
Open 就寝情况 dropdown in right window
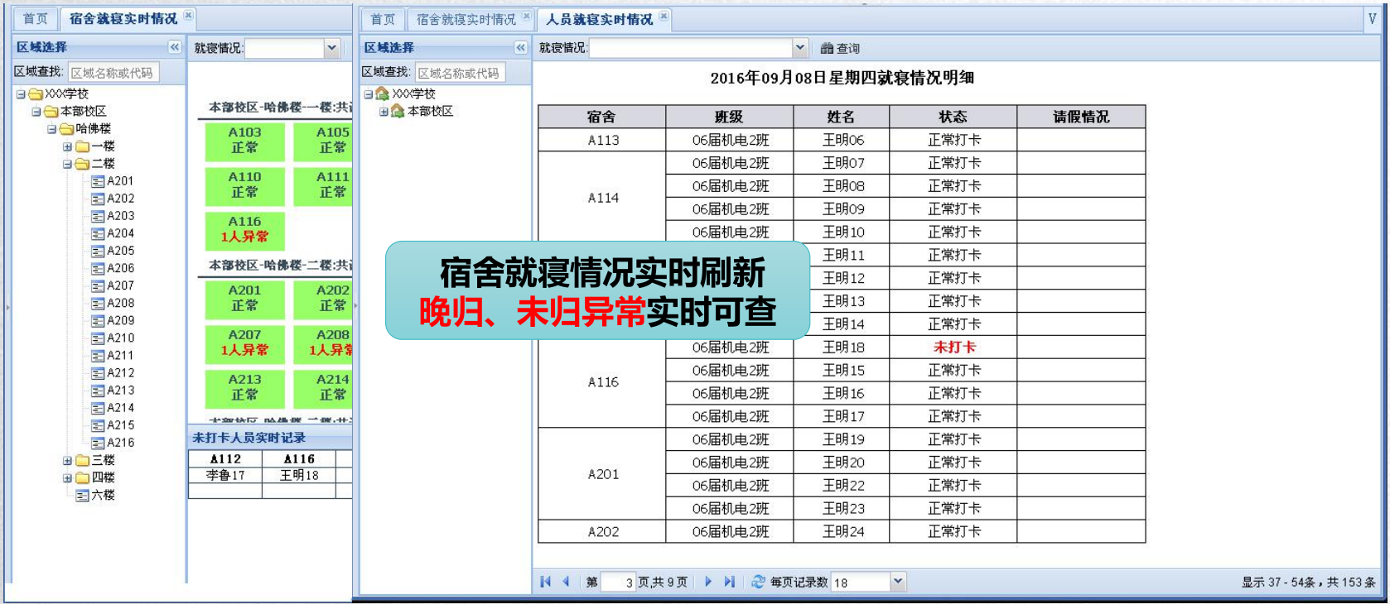pos(800,48)
